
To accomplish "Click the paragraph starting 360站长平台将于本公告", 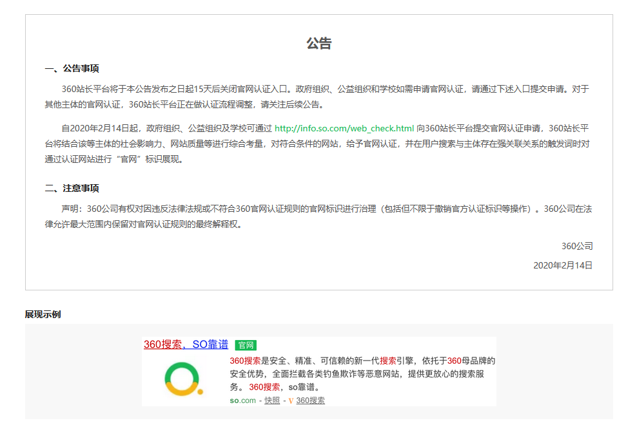I will coord(317,97).
